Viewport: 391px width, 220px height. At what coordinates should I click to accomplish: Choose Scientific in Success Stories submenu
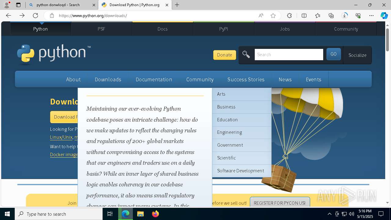[x=242, y=158]
